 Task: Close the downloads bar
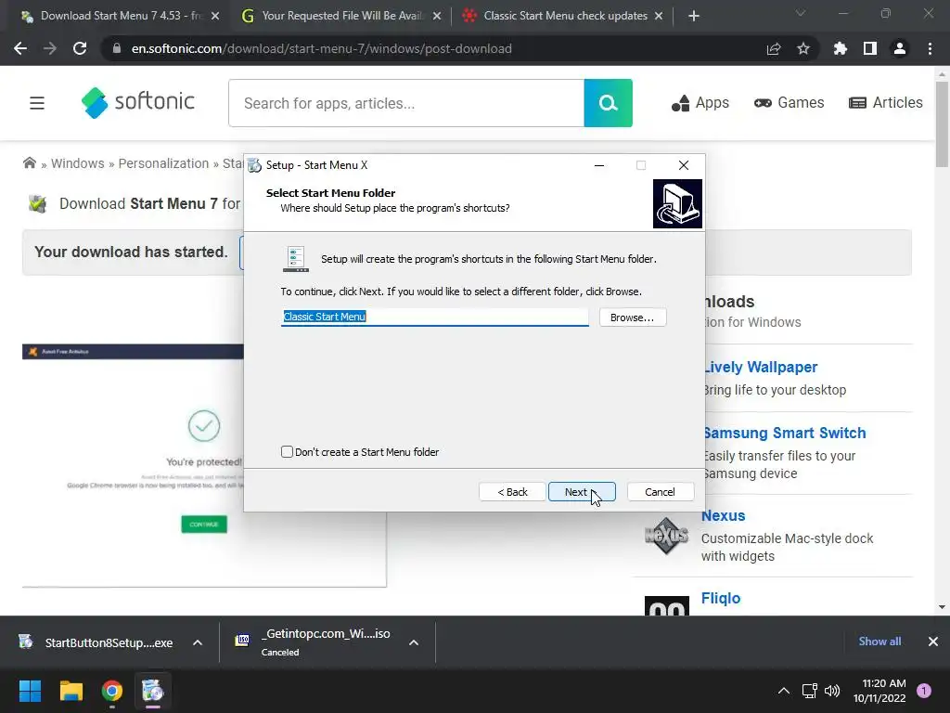pos(933,642)
